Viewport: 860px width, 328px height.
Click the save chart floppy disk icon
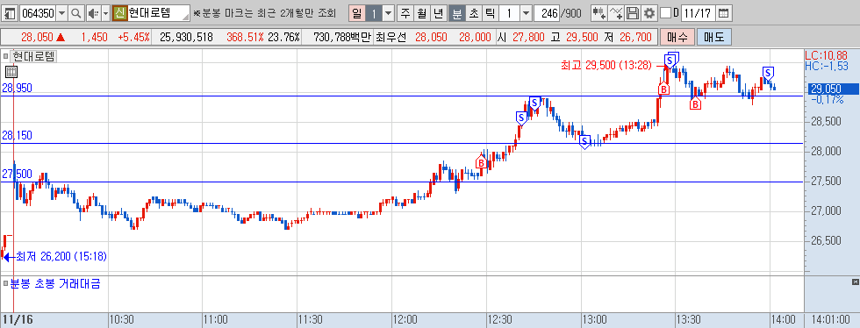point(633,12)
